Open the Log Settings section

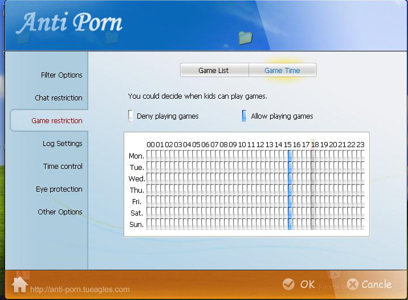63,144
